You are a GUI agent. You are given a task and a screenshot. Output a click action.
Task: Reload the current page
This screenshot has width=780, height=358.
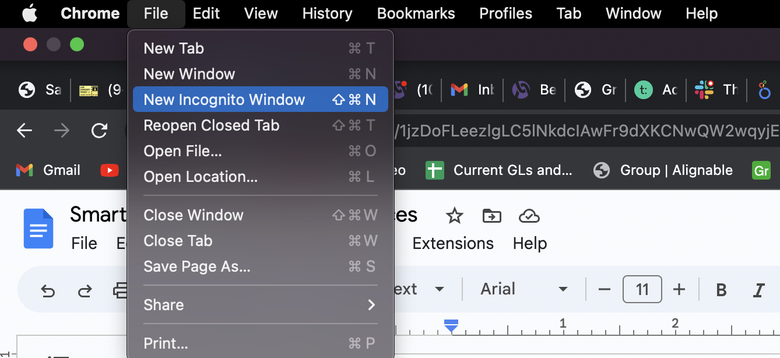pos(99,131)
